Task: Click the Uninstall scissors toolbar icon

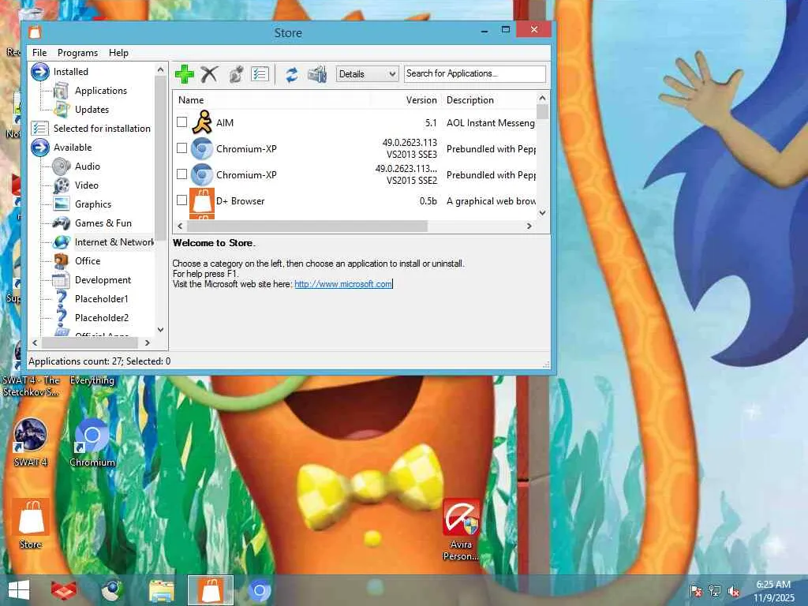Action: tap(209, 74)
